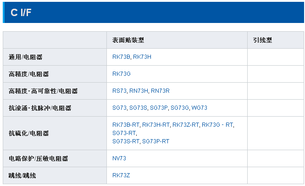Viewport: 305px width, 186px height.
Task: Click the SG73 link
Action: [119, 108]
